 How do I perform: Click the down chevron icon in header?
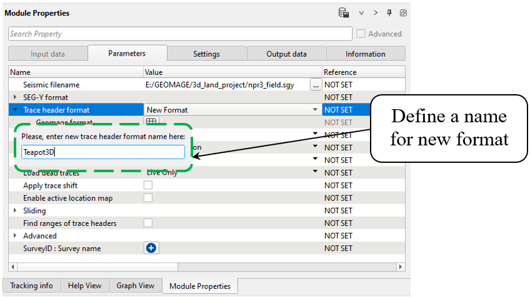(361, 13)
